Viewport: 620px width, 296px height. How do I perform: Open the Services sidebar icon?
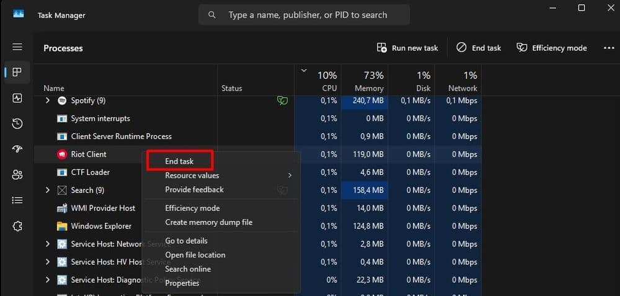[x=17, y=226]
